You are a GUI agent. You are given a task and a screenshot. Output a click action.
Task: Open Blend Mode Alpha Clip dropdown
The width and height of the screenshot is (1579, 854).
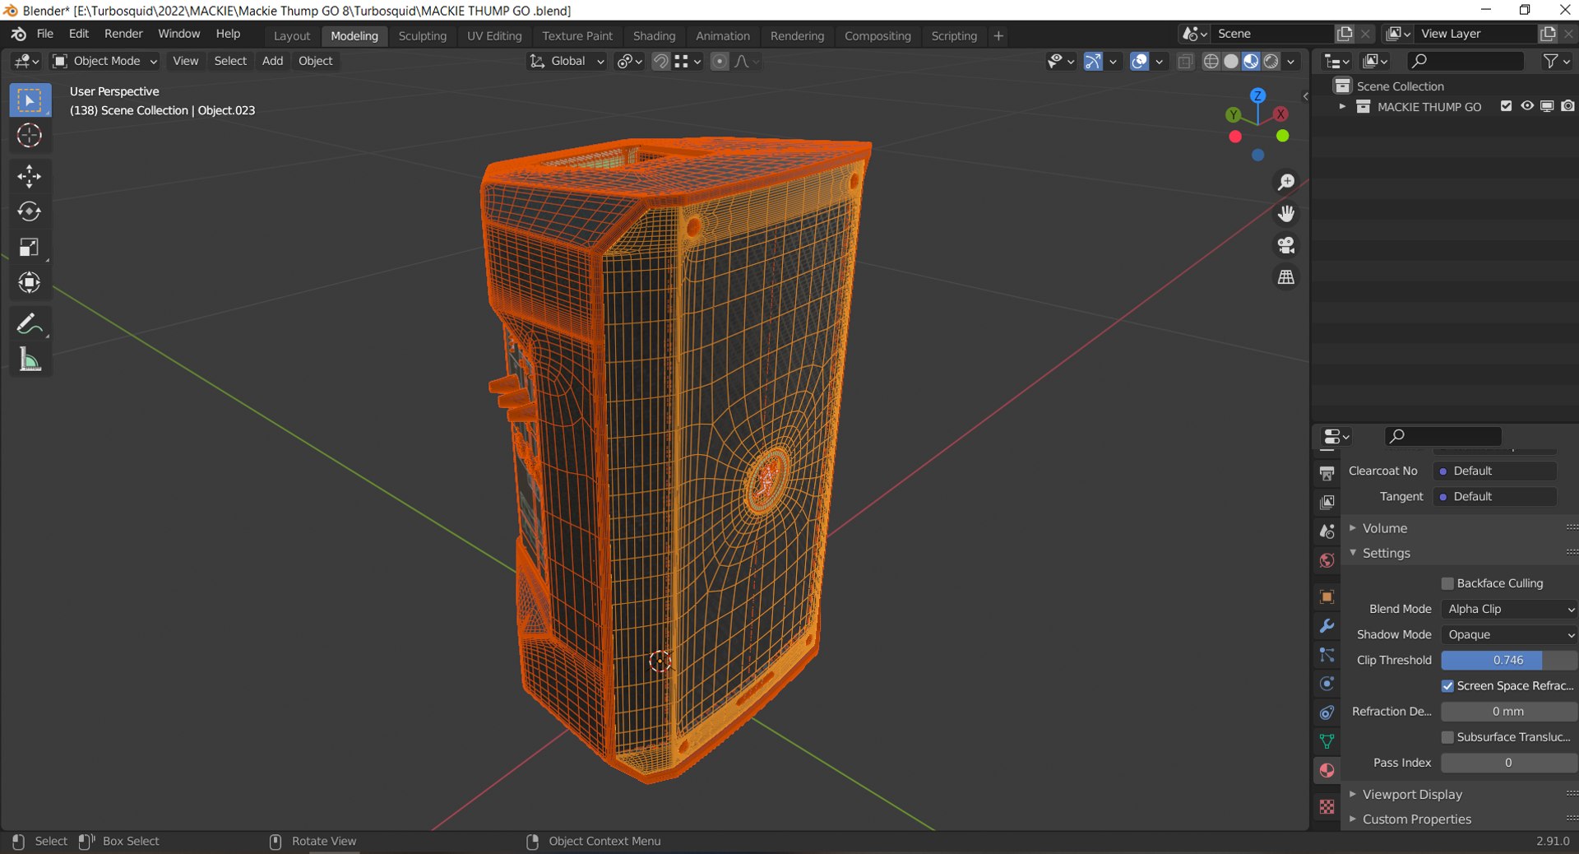(1510, 609)
